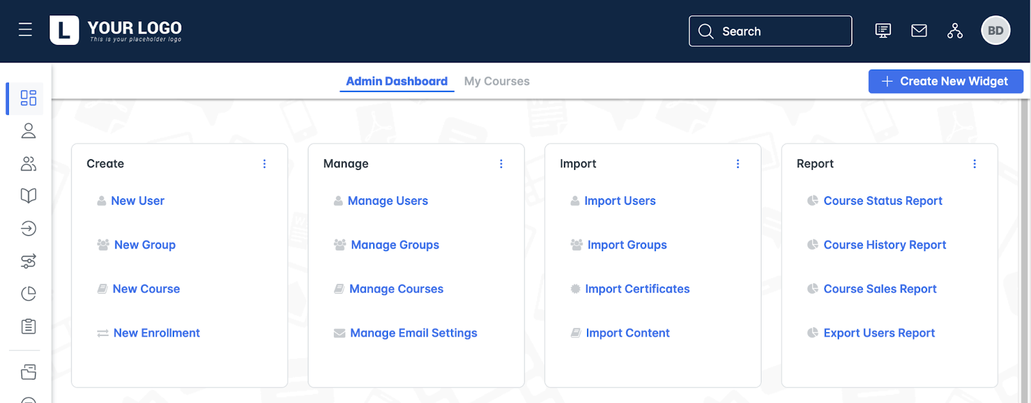This screenshot has width=1031, height=403.
Task: Click the hierarchy network icon in header
Action: coord(954,31)
